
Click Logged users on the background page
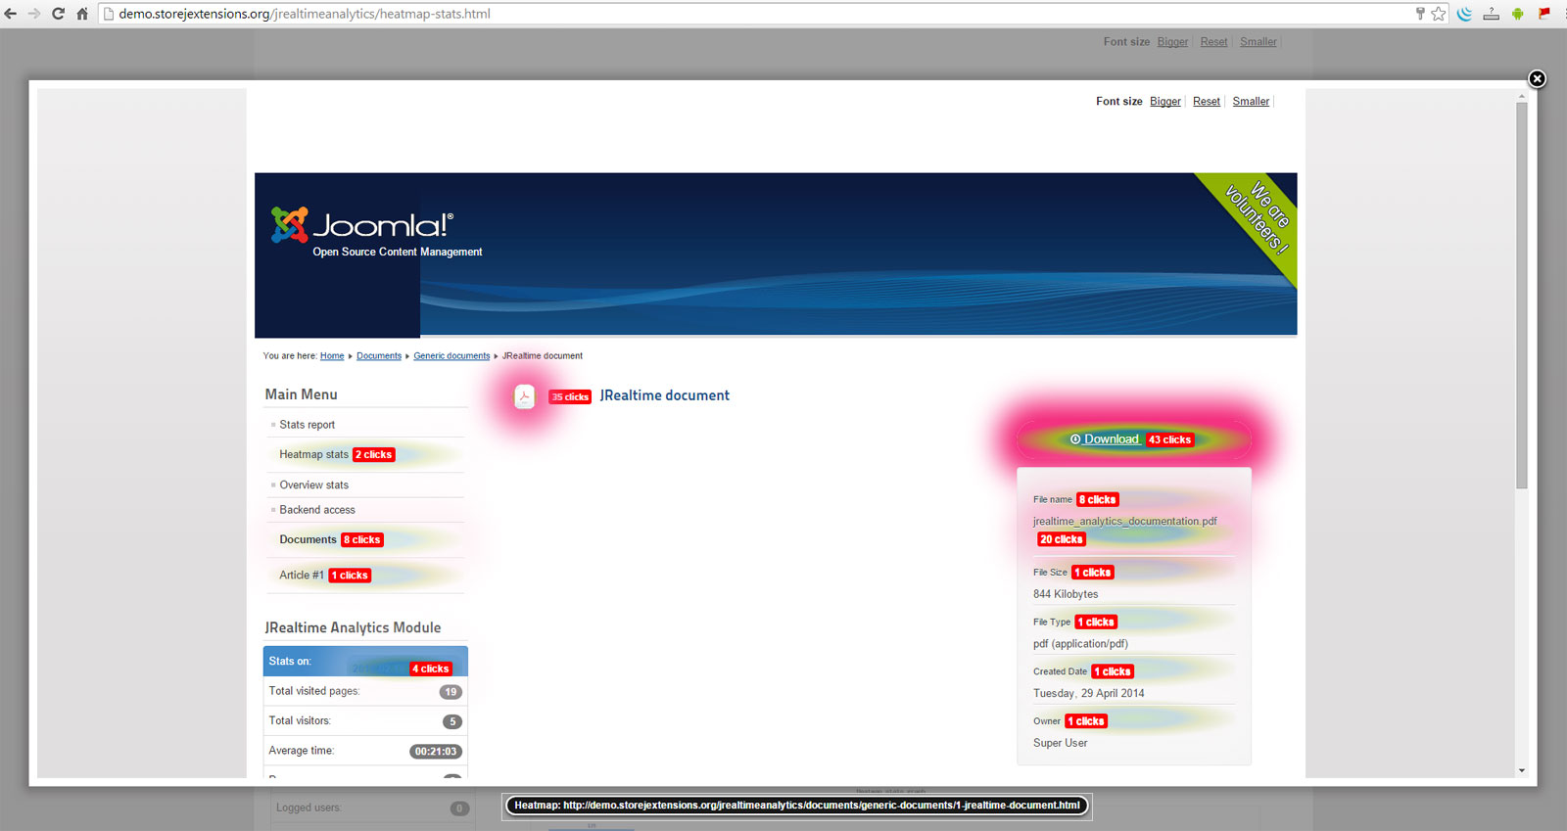click(309, 808)
